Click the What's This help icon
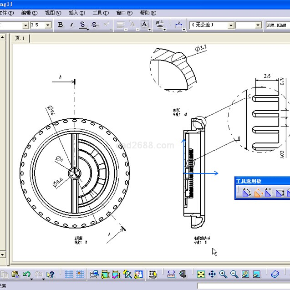290x290 pixels. coord(50,275)
